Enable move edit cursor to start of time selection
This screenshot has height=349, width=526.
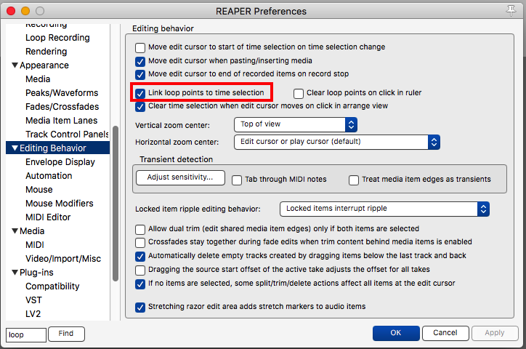coord(140,48)
